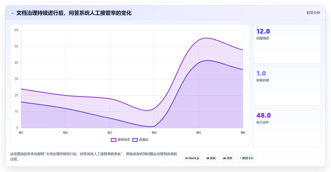Click the M3 x-axis label
Viewport: 331px width, 172px height.
110,133
